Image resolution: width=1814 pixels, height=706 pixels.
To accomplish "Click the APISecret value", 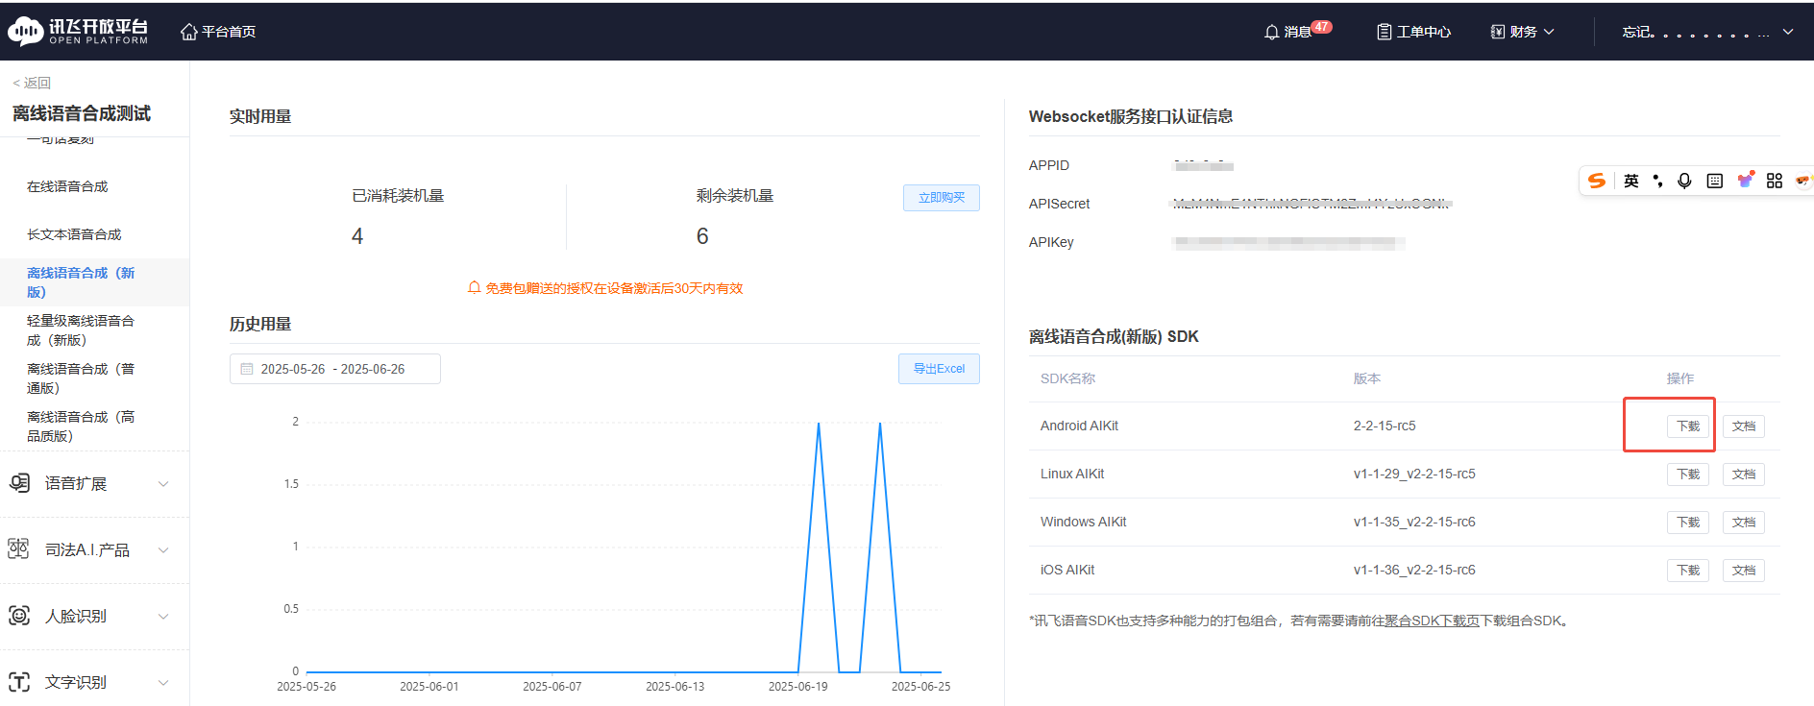I will coord(1311,204).
